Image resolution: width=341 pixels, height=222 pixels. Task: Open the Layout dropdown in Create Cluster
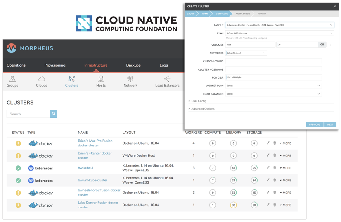(x=279, y=25)
